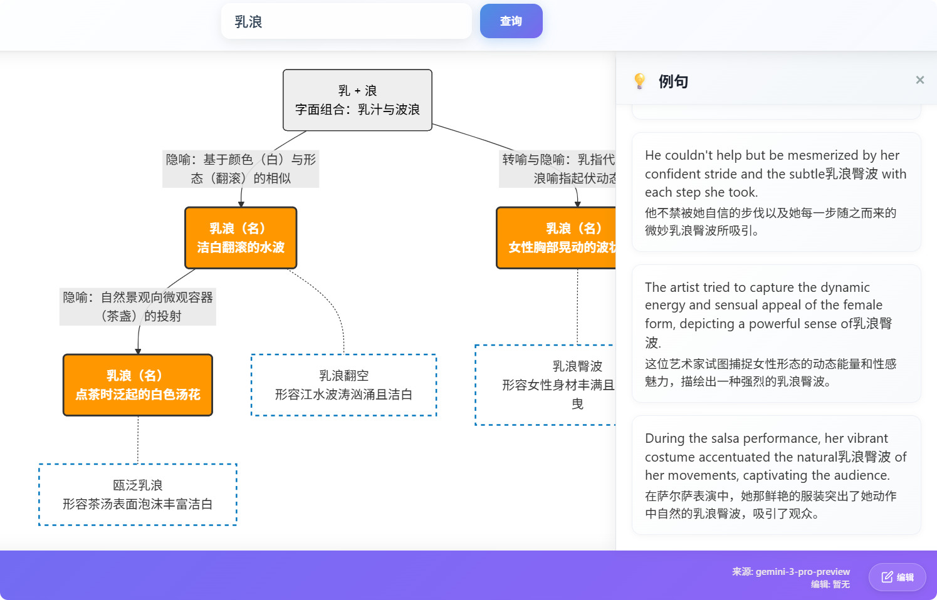
Task: Click the 乳浪翻空 dashed example box
Action: click(x=343, y=385)
